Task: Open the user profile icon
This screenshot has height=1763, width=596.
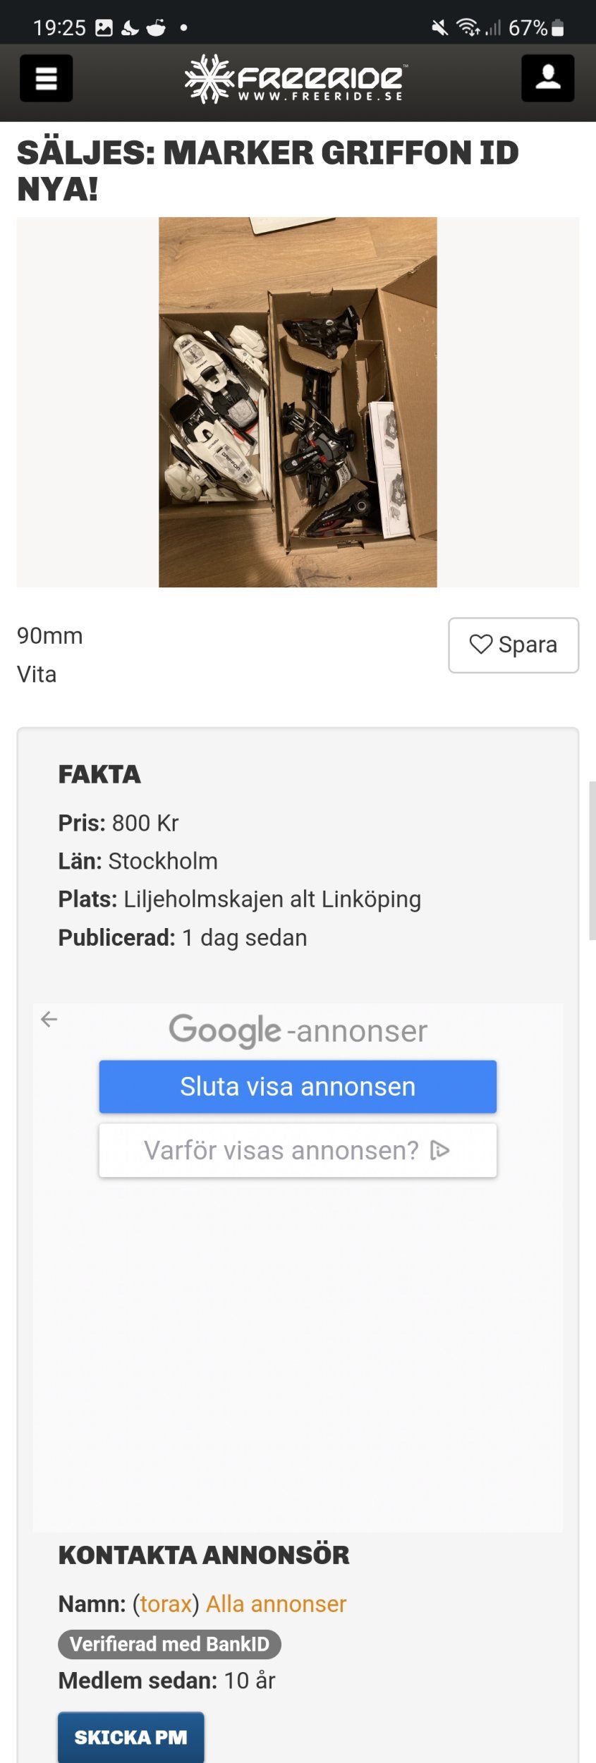Action: coord(547,78)
